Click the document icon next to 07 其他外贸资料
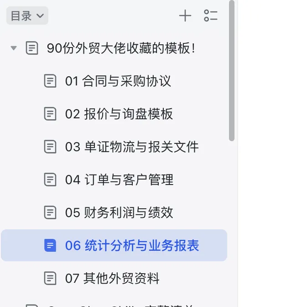 (50, 278)
